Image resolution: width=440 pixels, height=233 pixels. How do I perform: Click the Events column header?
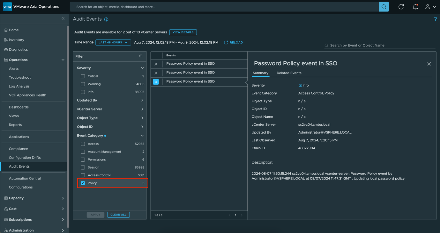tap(171, 55)
